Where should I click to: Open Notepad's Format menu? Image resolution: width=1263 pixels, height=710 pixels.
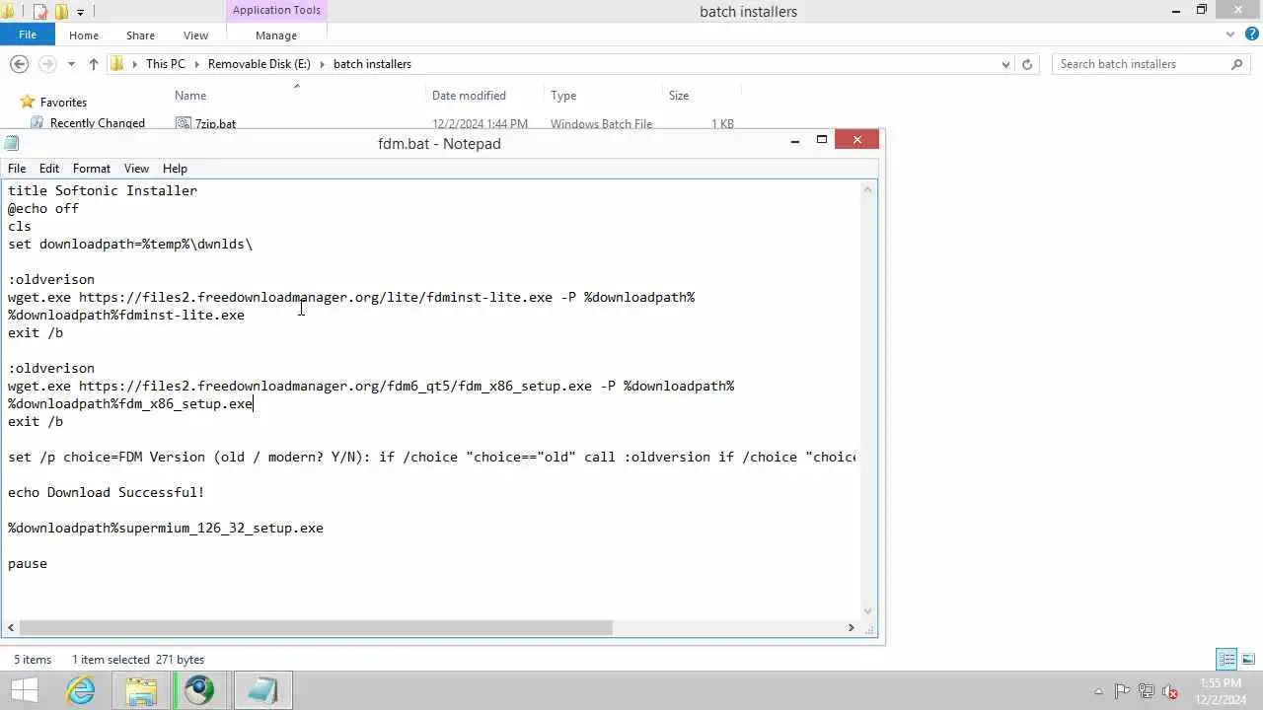(x=92, y=169)
